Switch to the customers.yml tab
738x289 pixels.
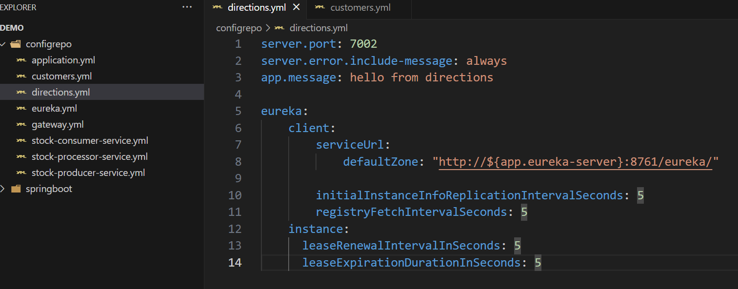pos(360,8)
